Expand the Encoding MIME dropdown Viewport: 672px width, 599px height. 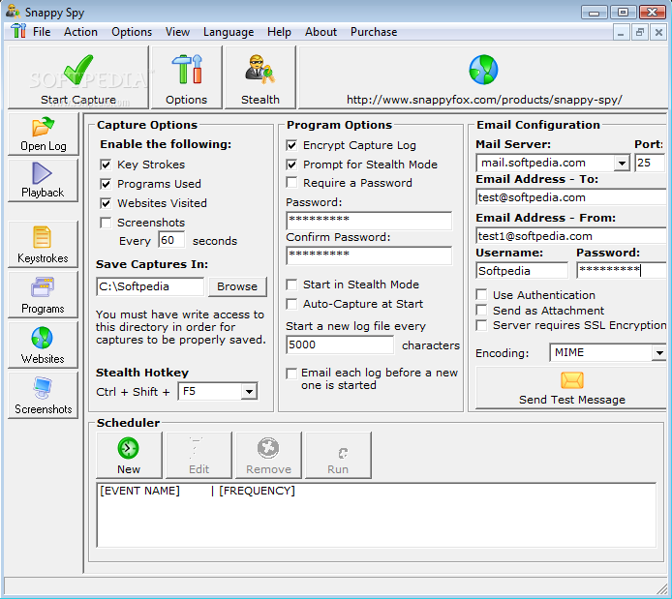659,353
